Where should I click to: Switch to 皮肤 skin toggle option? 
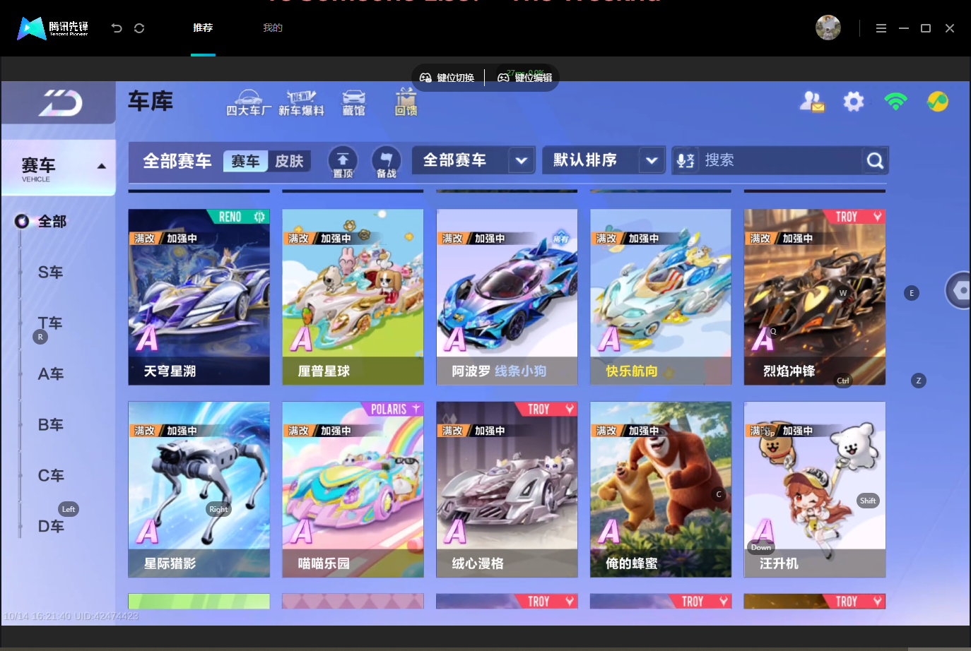point(289,162)
